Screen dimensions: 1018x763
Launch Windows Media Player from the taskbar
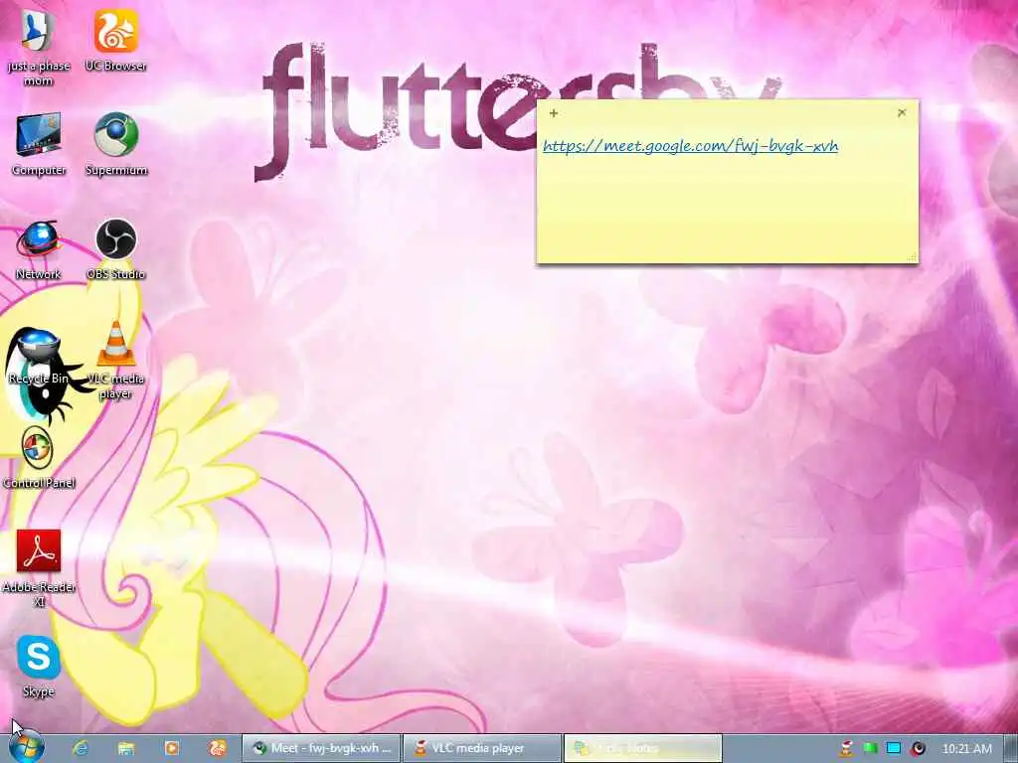[x=171, y=748]
